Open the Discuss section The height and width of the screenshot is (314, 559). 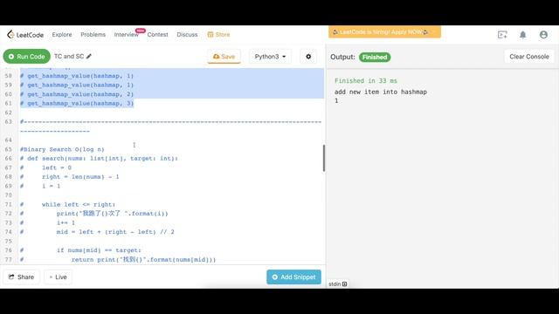(187, 35)
